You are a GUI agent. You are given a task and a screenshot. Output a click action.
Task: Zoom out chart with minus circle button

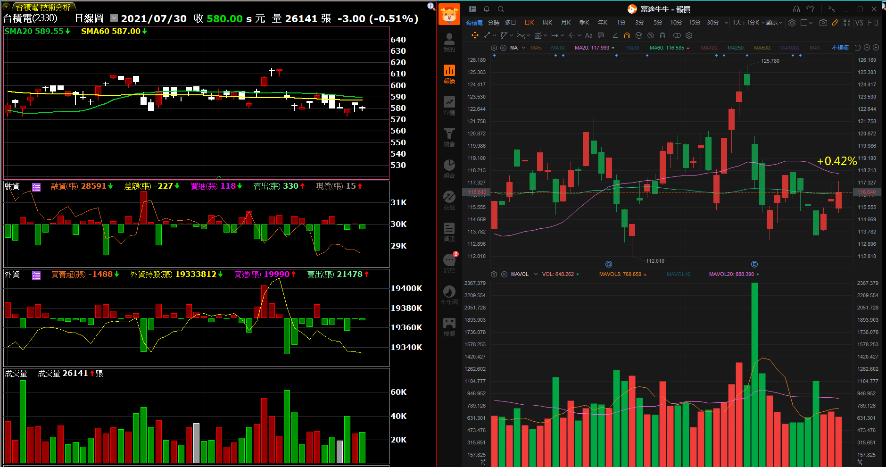point(867,48)
